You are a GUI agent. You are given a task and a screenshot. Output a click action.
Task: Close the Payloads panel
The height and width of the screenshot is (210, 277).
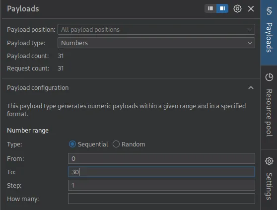(x=251, y=8)
